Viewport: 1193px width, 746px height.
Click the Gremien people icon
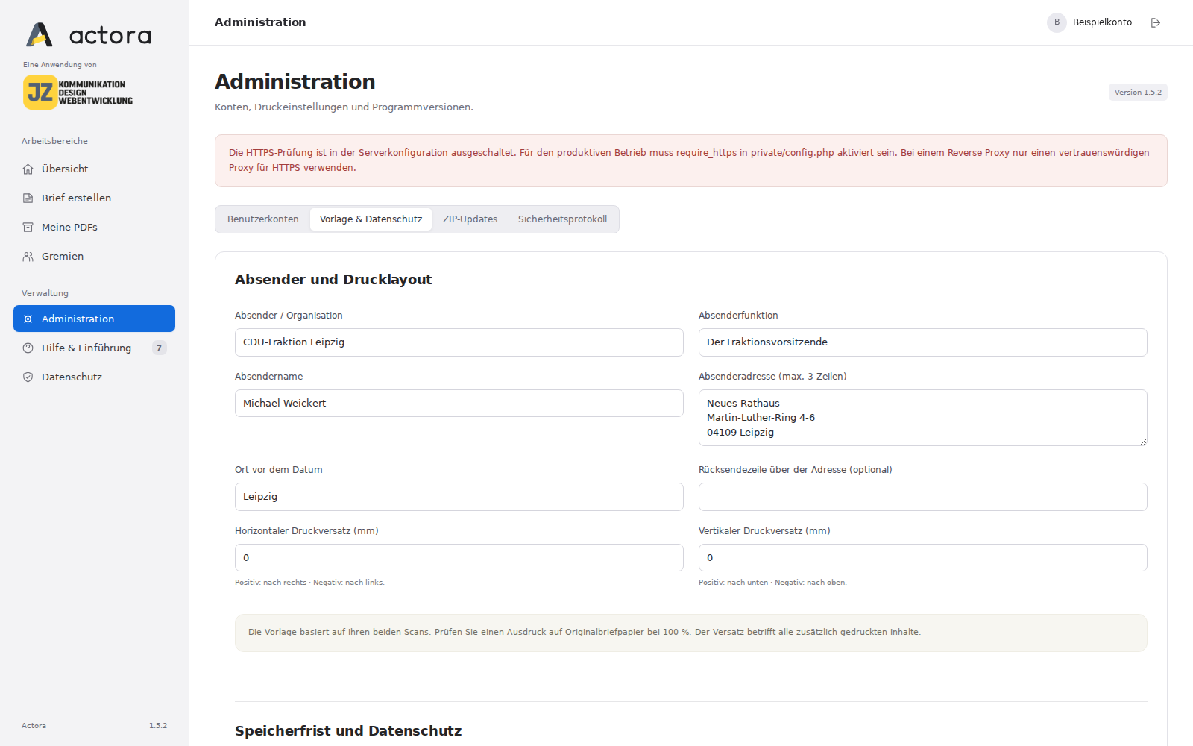coord(28,257)
